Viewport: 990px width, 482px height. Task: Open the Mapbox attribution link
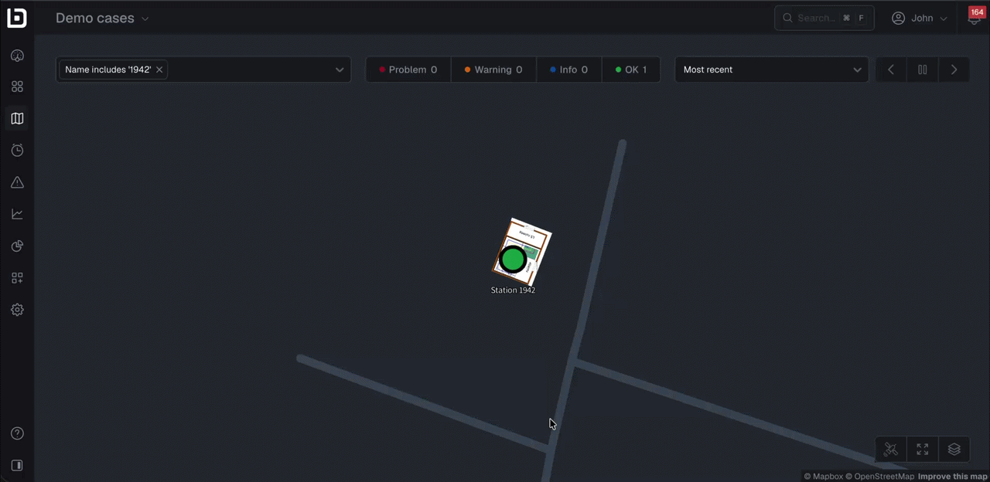pyautogui.click(x=824, y=477)
